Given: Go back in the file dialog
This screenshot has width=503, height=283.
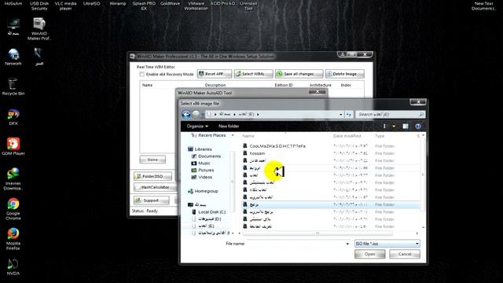Looking at the screenshot, I should pyautogui.click(x=186, y=114).
